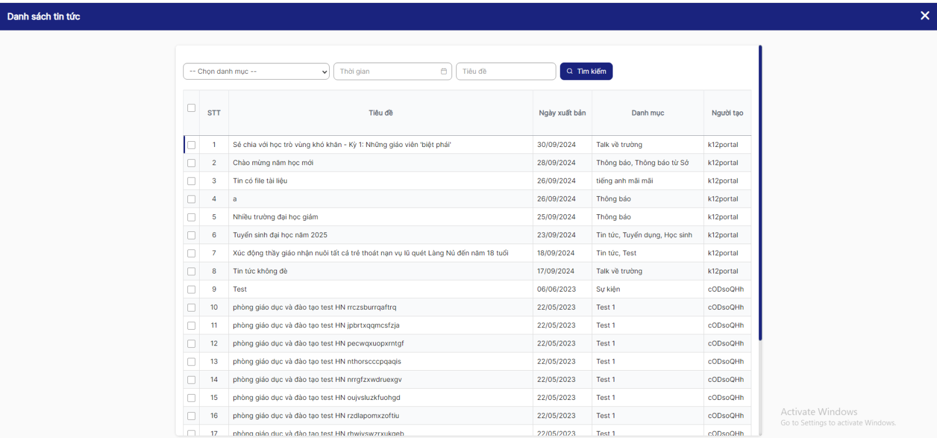This screenshot has width=937, height=438.
Task: Open the Chọn danh mục dropdown
Action: 256,71
